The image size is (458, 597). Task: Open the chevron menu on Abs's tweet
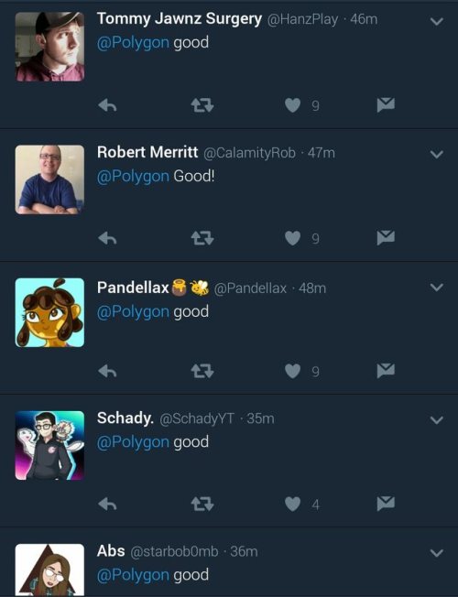point(437,553)
